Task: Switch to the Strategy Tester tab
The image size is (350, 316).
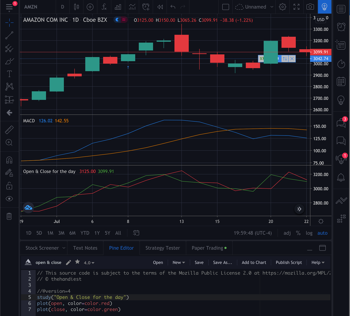Action: click(x=163, y=248)
